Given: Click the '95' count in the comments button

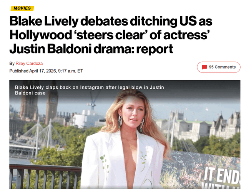Looking at the screenshot, I should [211, 67].
